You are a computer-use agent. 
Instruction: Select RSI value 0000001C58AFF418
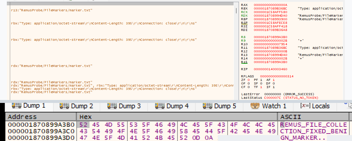click(271, 26)
